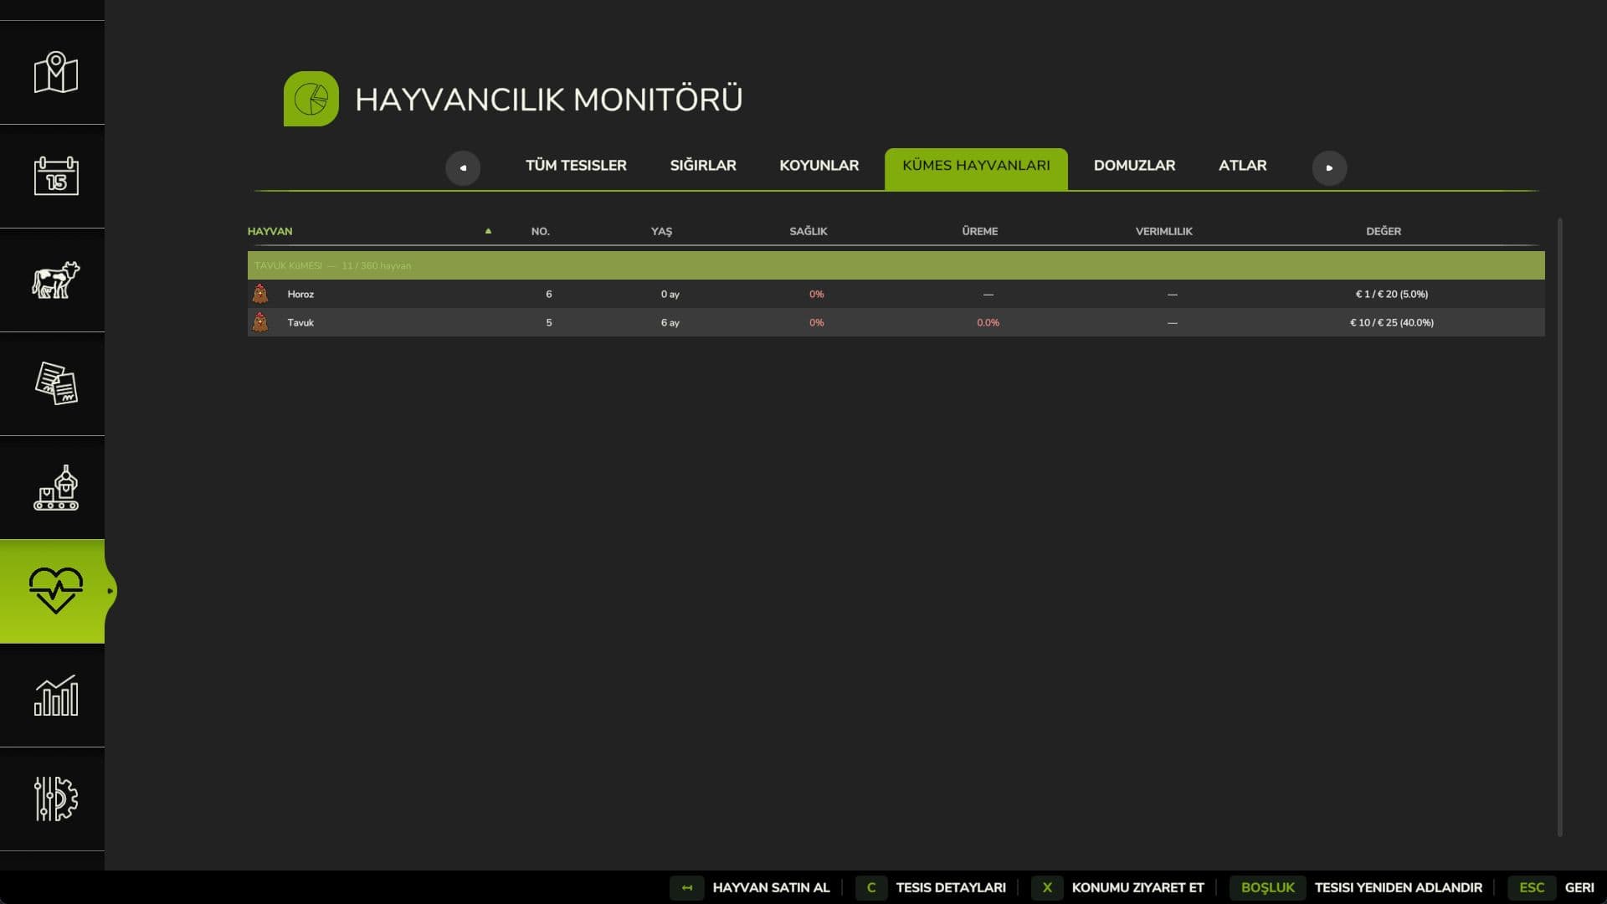Select the KÜMES HAYVANLARI tab
This screenshot has width=1607, height=904.
point(976,168)
